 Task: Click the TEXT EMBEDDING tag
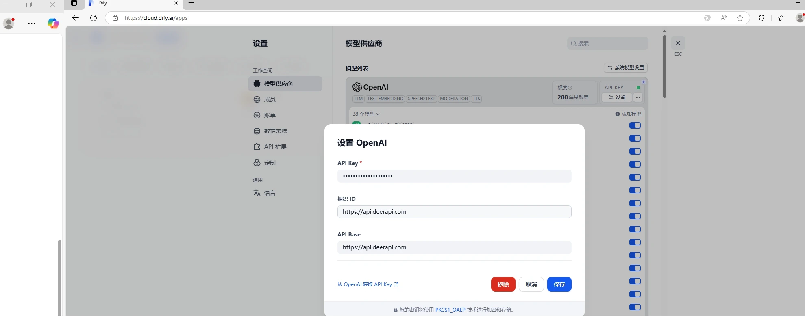(385, 99)
